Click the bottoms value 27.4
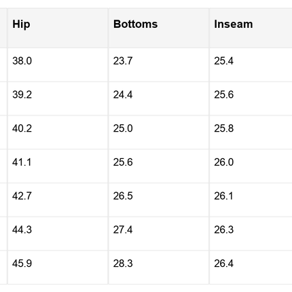This screenshot has width=292, height=292. point(123,230)
